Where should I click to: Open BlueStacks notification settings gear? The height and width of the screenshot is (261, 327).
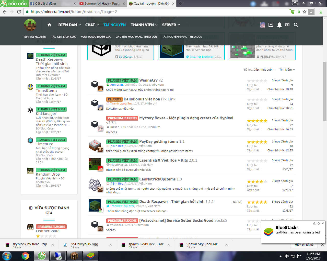319,224
